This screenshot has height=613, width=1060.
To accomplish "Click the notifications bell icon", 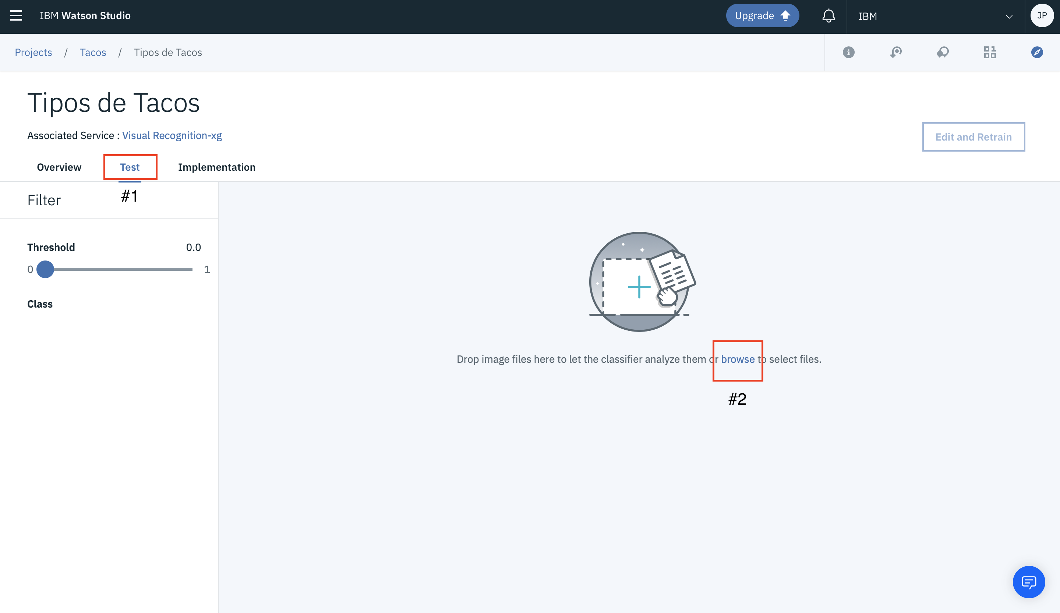I will point(828,16).
